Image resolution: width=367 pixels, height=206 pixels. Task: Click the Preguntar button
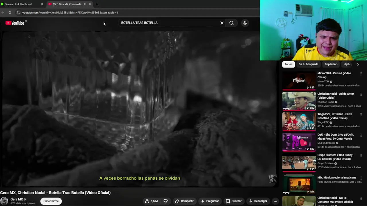[x=210, y=201]
